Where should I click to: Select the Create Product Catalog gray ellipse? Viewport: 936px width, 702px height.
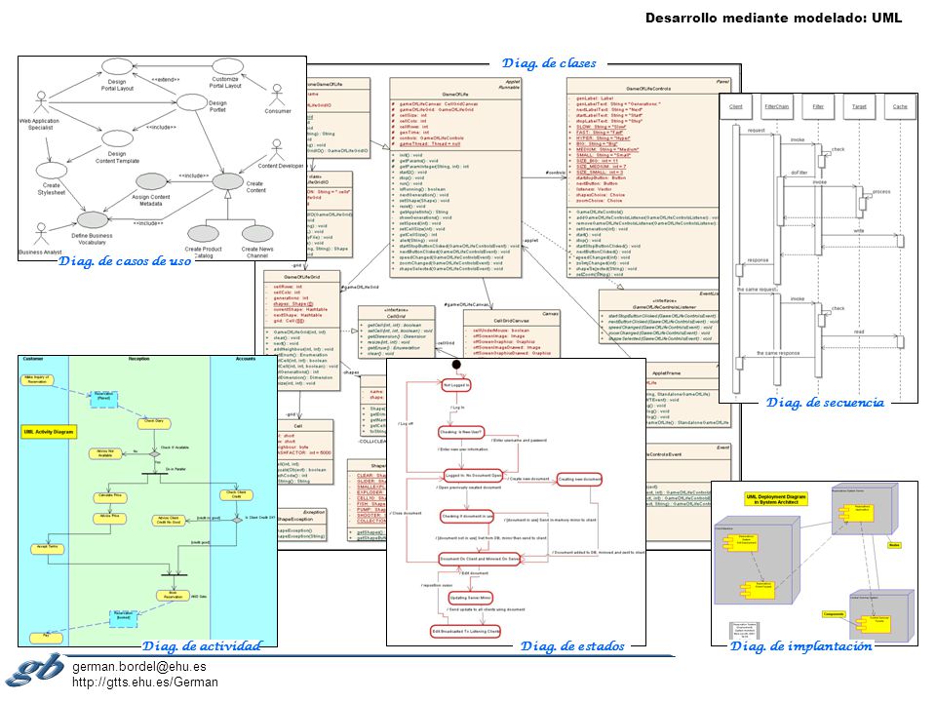(203, 233)
